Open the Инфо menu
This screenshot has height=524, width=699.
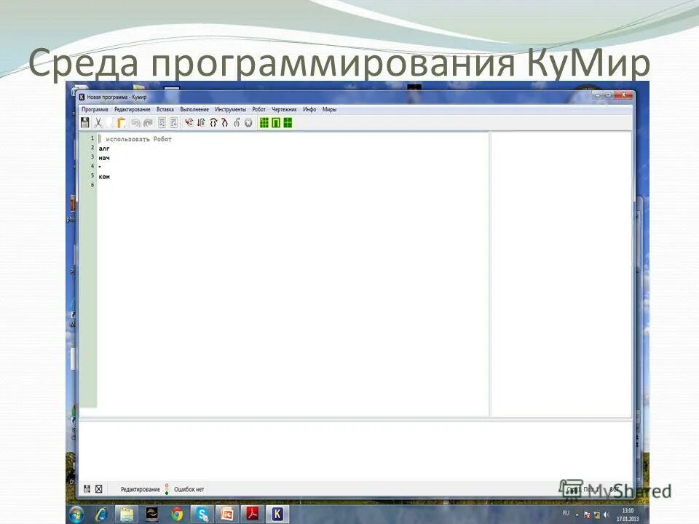coord(309,109)
